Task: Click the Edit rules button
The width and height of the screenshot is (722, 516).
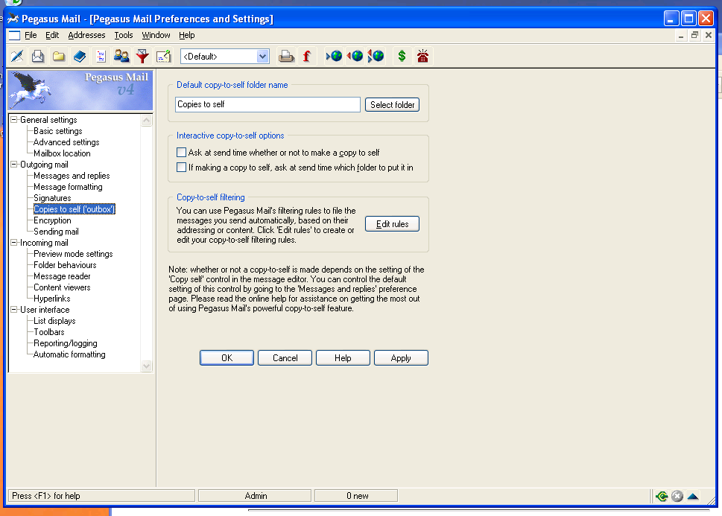Action: 393,223
